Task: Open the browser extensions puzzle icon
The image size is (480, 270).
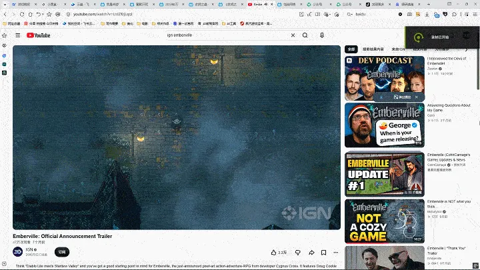Action: 454,15
